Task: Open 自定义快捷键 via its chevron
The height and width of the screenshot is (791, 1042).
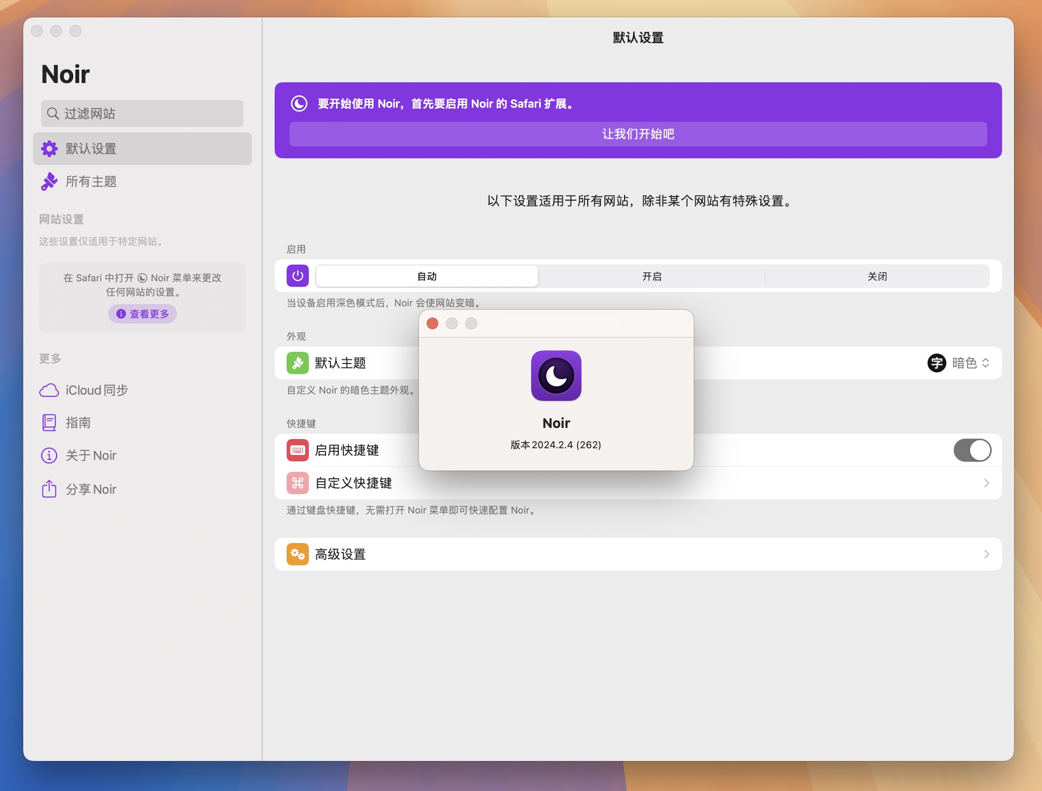Action: pos(986,483)
